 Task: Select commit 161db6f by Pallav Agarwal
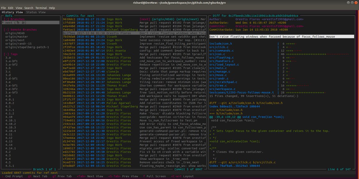coord(134,103)
